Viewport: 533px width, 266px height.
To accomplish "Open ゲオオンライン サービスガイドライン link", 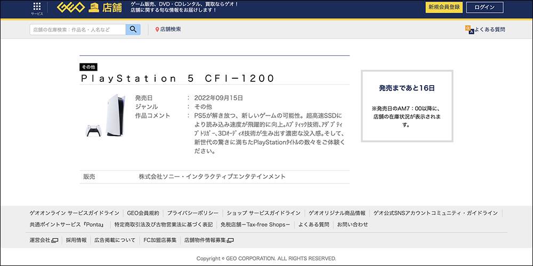I will [74, 213].
